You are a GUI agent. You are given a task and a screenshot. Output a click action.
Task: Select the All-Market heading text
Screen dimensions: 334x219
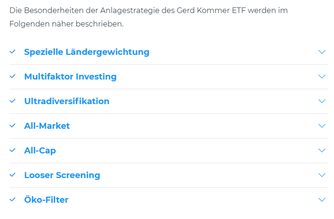pyautogui.click(x=47, y=126)
